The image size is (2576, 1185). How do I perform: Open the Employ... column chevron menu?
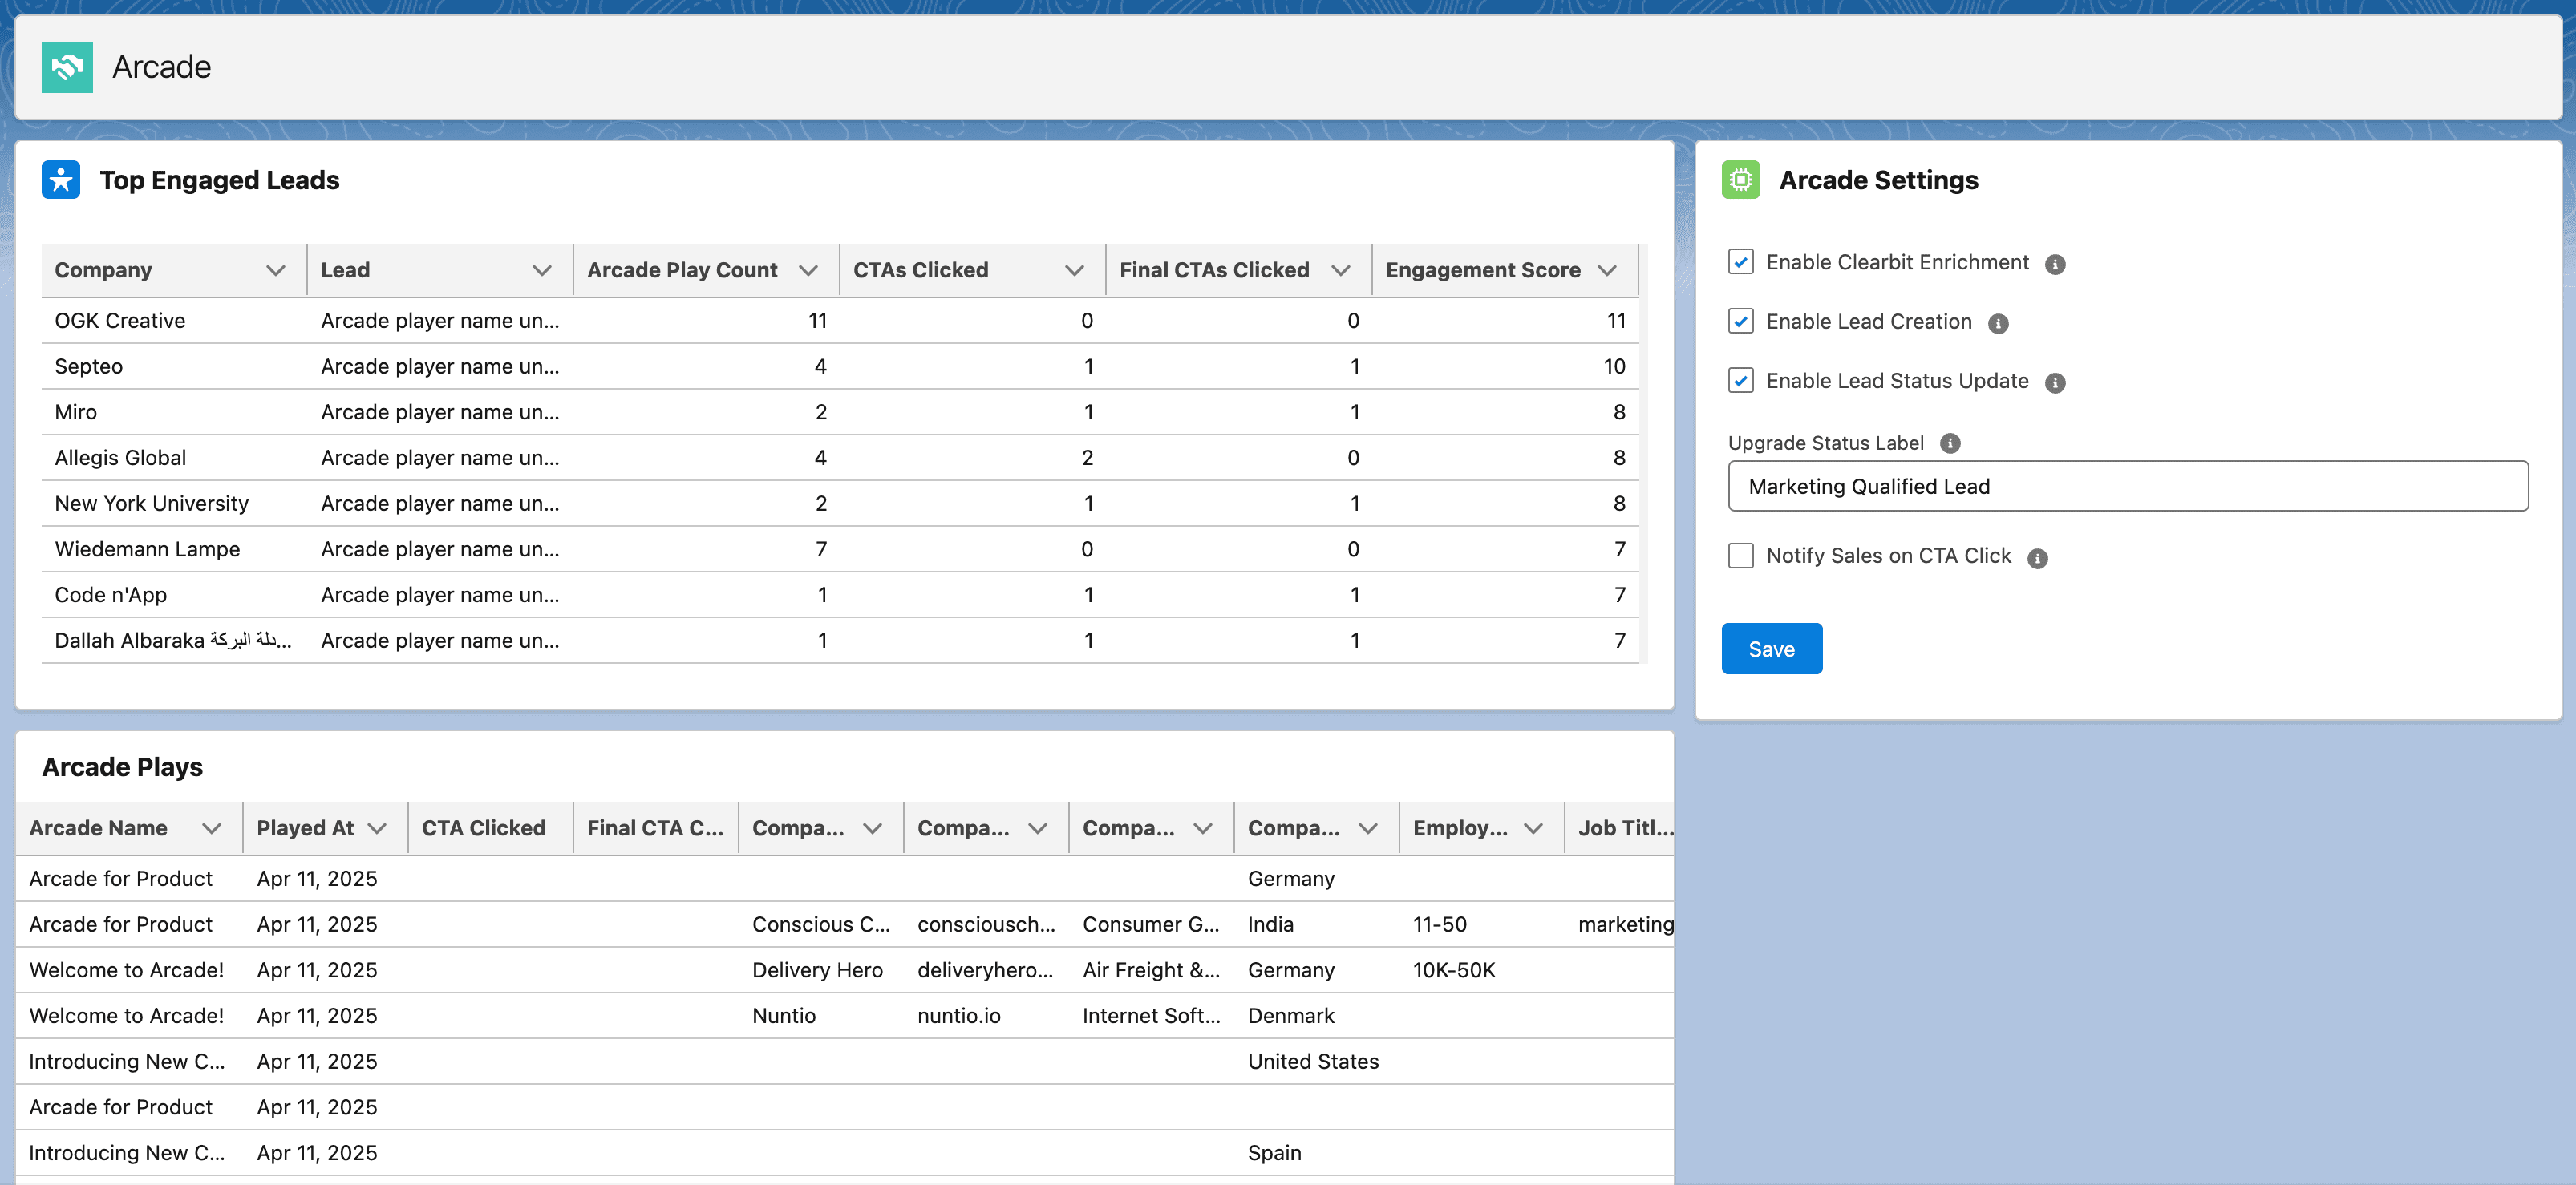click(x=1533, y=828)
